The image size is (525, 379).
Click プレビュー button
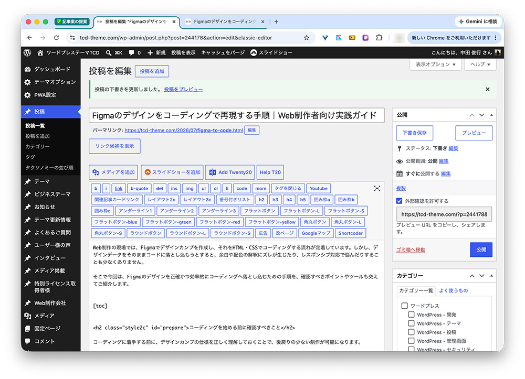(x=474, y=133)
